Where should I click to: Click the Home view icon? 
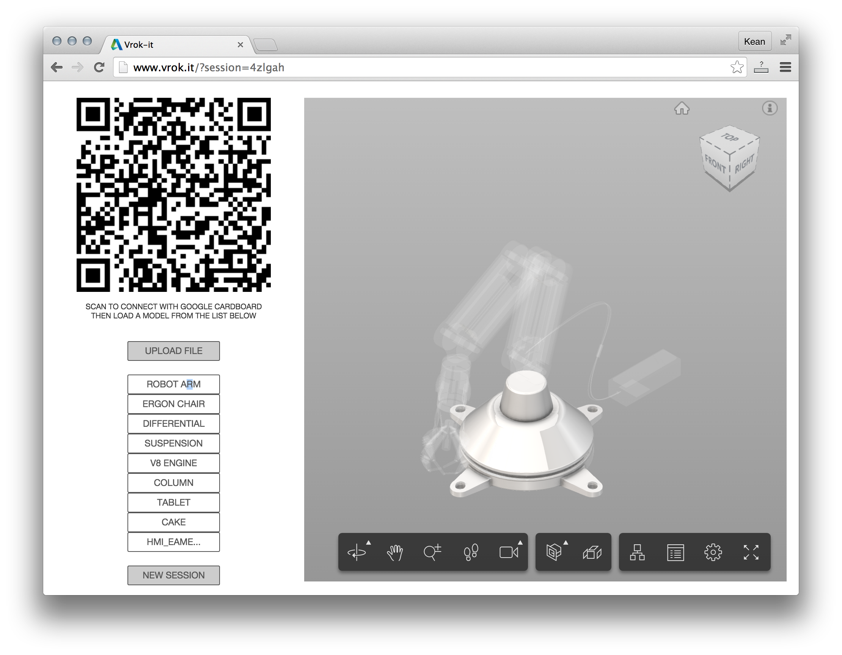[x=682, y=108]
